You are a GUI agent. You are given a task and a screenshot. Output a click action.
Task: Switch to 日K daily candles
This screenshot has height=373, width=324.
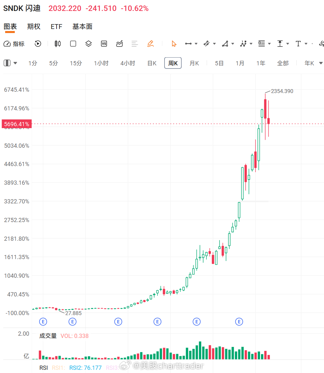pyautogui.click(x=152, y=63)
